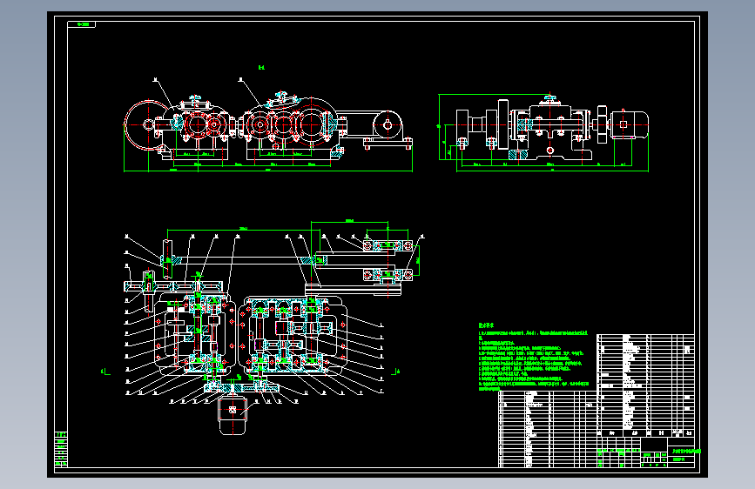755x489 pixels.
Task: Click the upper-right parts list table
Action: coord(645,385)
